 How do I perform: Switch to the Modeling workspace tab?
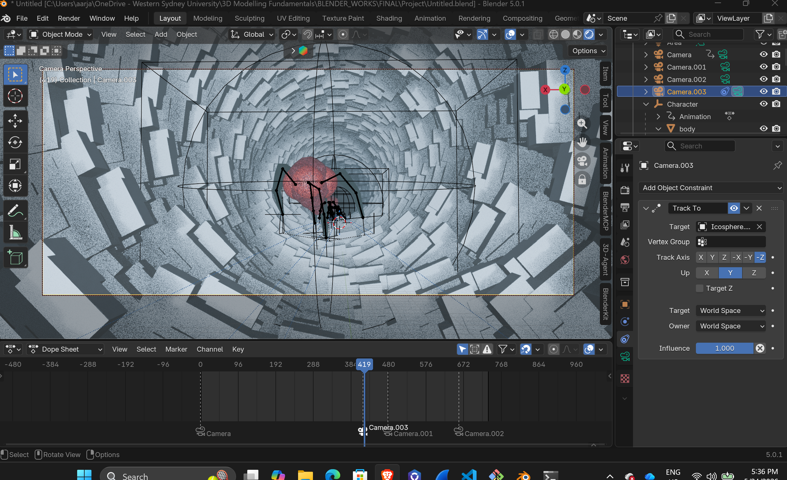click(x=208, y=18)
